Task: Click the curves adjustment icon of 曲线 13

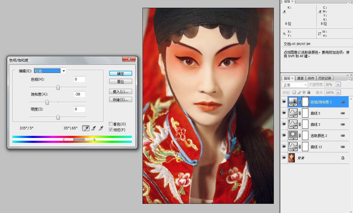Action: [x=293, y=147]
